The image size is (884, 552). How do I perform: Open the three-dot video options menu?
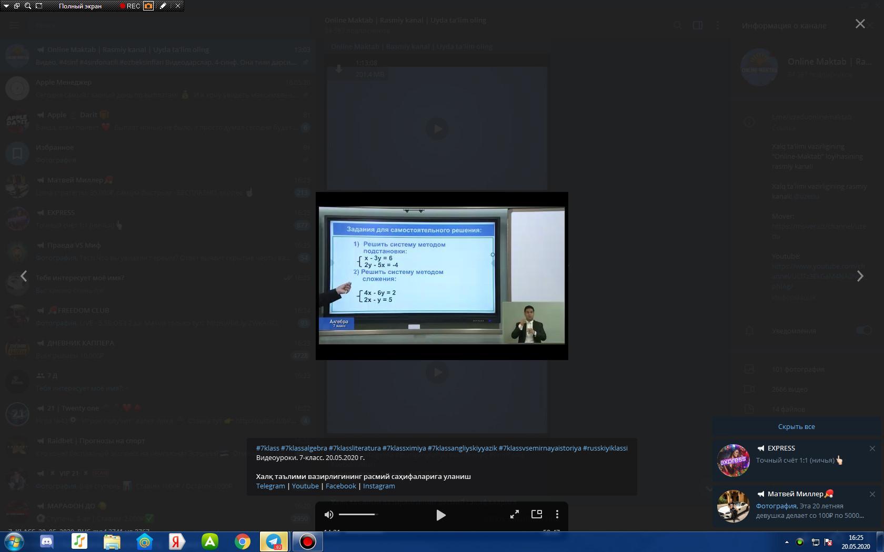[x=557, y=515]
